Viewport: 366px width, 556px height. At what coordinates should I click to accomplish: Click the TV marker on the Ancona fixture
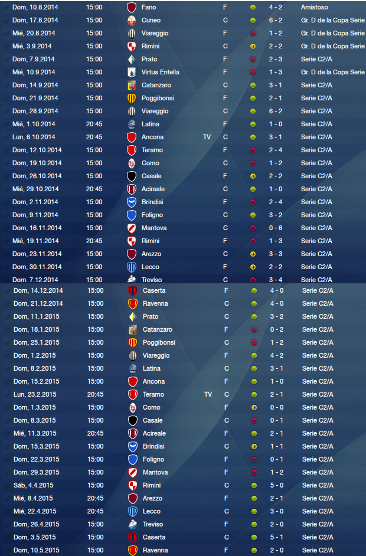(x=207, y=137)
